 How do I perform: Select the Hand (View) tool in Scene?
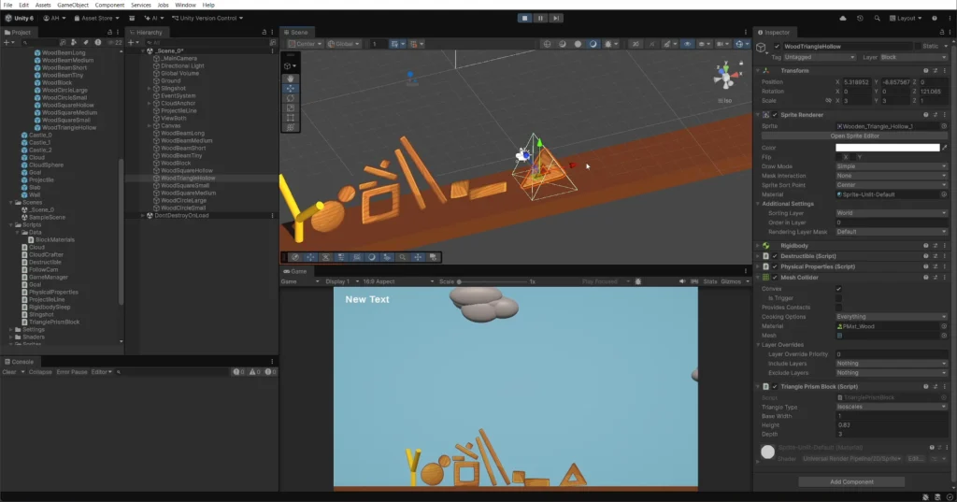point(291,79)
